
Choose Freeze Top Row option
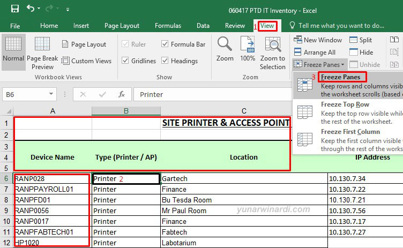point(348,113)
